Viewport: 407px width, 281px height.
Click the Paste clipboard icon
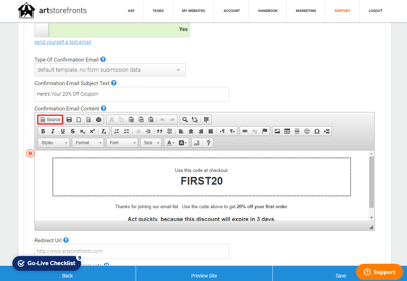(x=131, y=120)
